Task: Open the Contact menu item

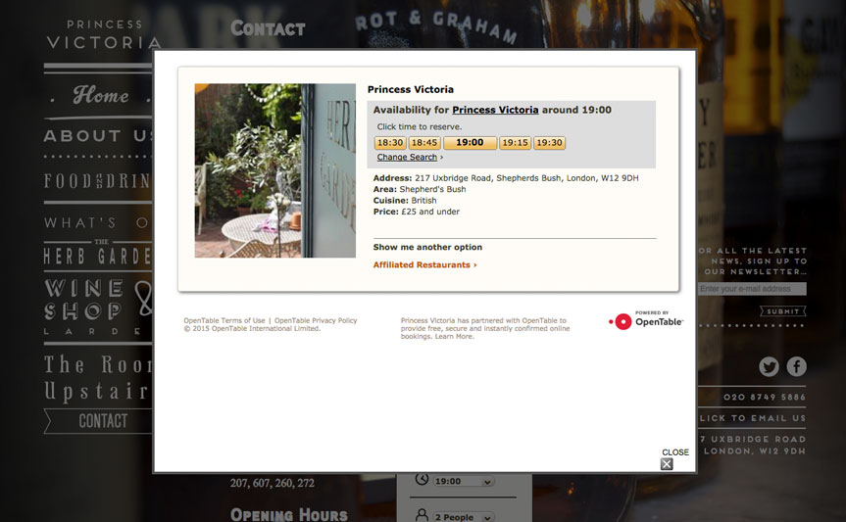Action: click(99, 421)
